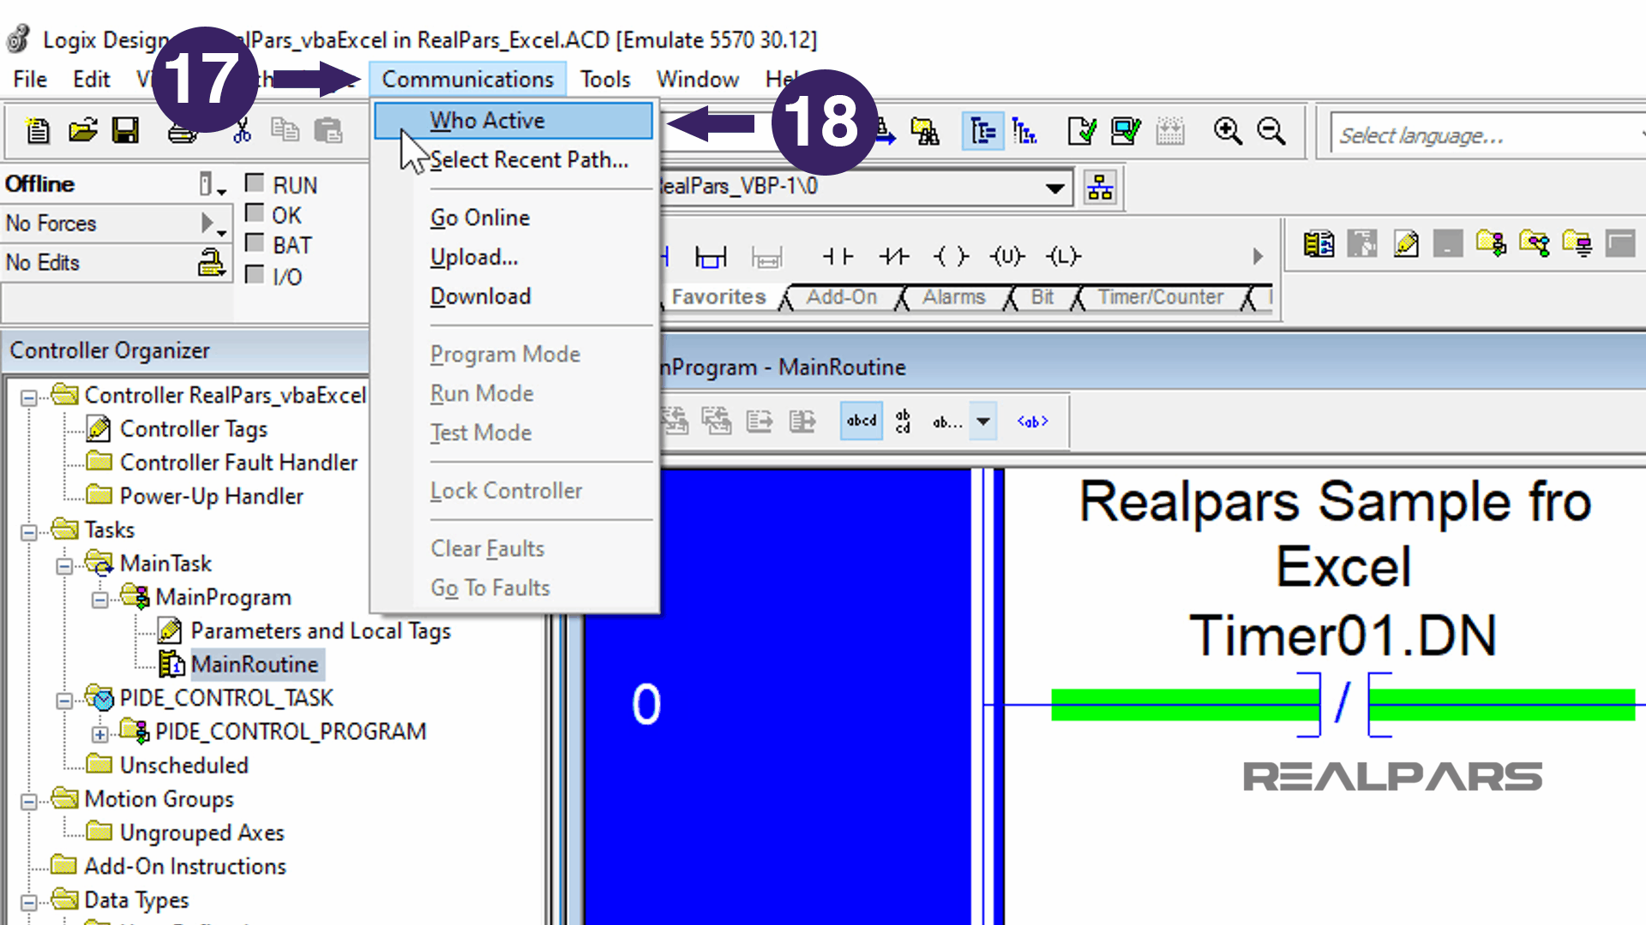Click the Verify Controller checkmark icon
Viewport: 1646px width, 925px height.
point(1126,131)
